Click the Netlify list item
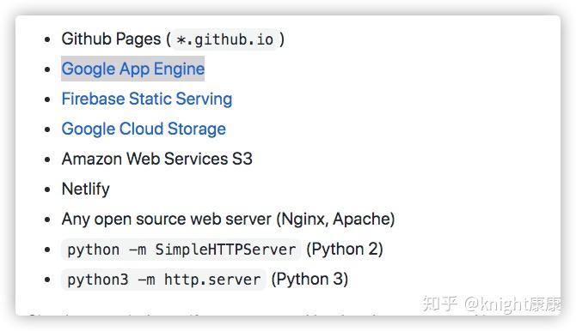Screen dimensions: 576x331 click(x=86, y=190)
